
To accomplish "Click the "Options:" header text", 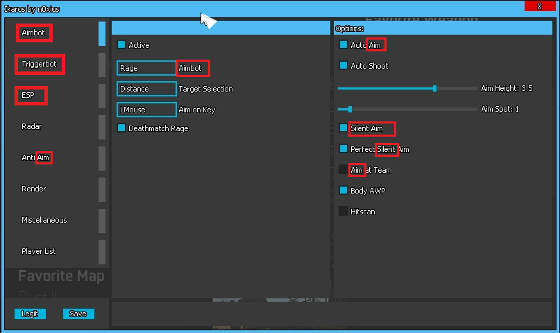I will coord(349,28).
